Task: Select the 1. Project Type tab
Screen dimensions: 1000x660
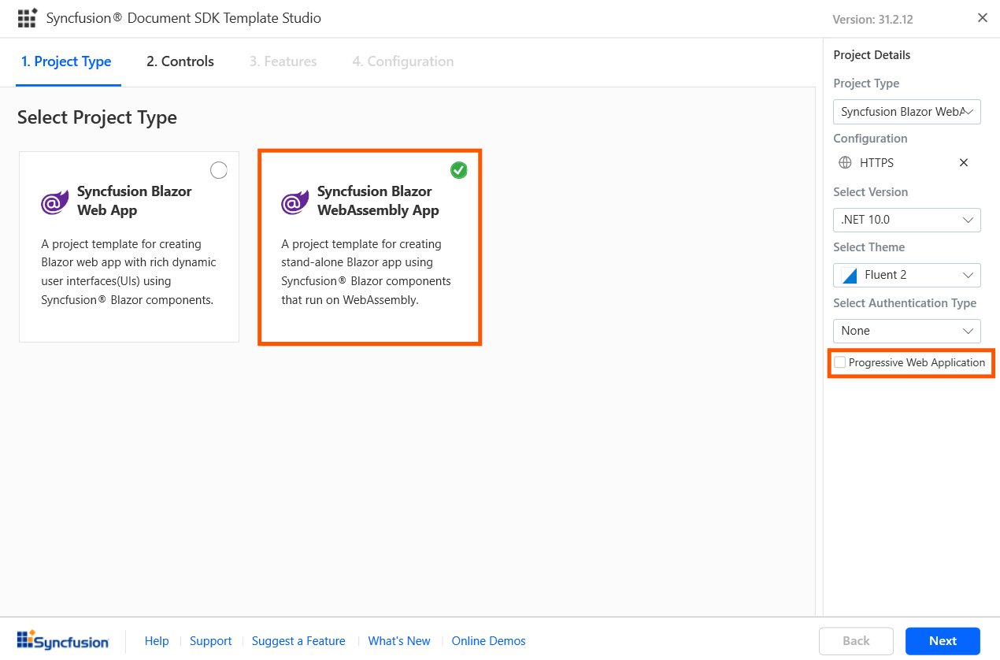Action: (x=67, y=61)
